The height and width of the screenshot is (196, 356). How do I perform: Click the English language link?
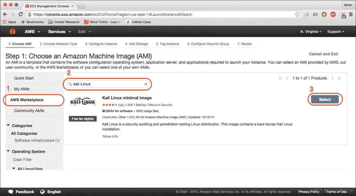54,192
